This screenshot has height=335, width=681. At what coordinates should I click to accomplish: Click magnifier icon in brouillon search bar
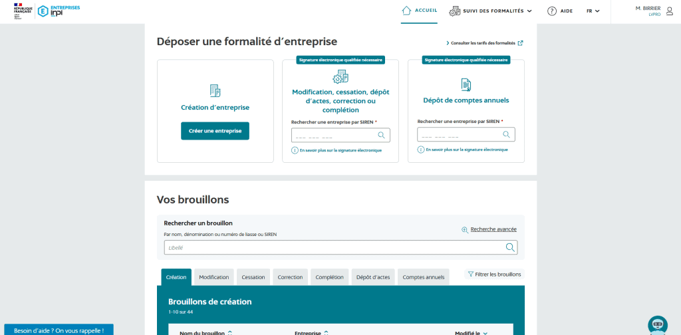510,247
